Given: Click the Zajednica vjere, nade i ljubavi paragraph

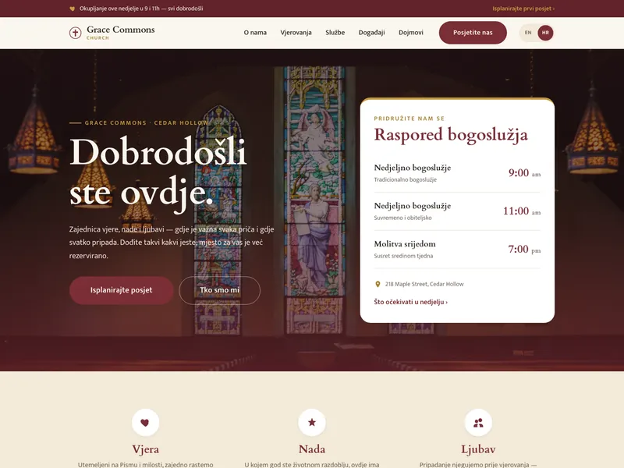Looking at the screenshot, I should coord(172,243).
